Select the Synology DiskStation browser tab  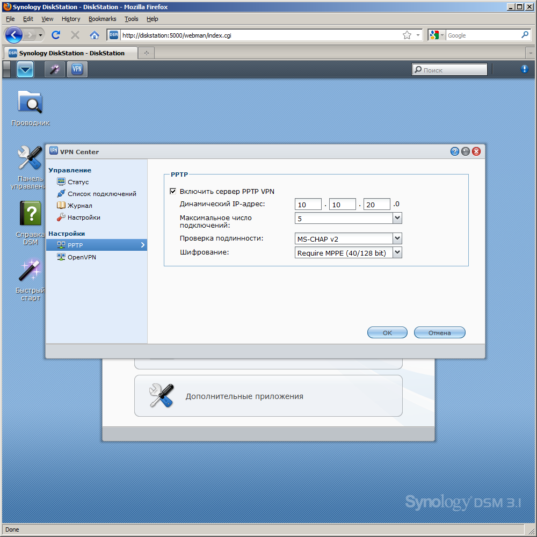tap(70, 53)
